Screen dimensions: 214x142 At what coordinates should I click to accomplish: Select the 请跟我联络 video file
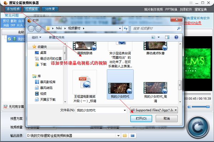[85, 48]
